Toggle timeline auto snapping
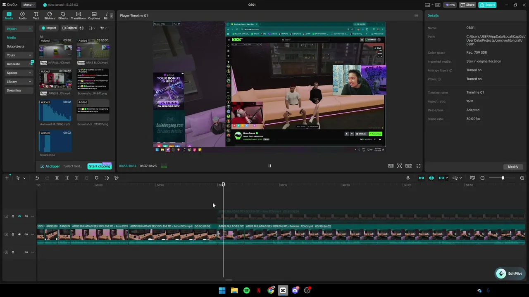The height and width of the screenshot is (297, 529). [x=431, y=178]
